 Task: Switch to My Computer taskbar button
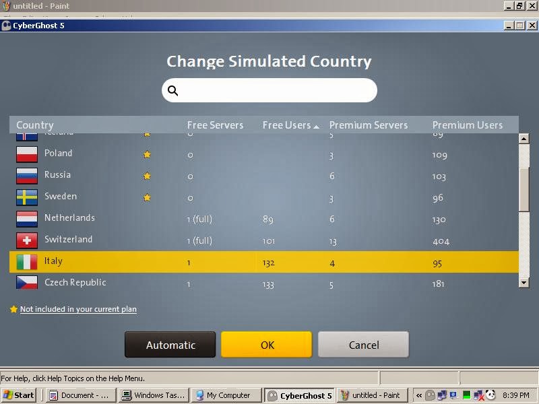coord(226,395)
